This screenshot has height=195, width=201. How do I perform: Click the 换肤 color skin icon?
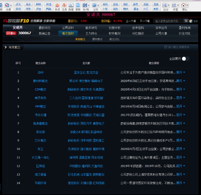191,21
